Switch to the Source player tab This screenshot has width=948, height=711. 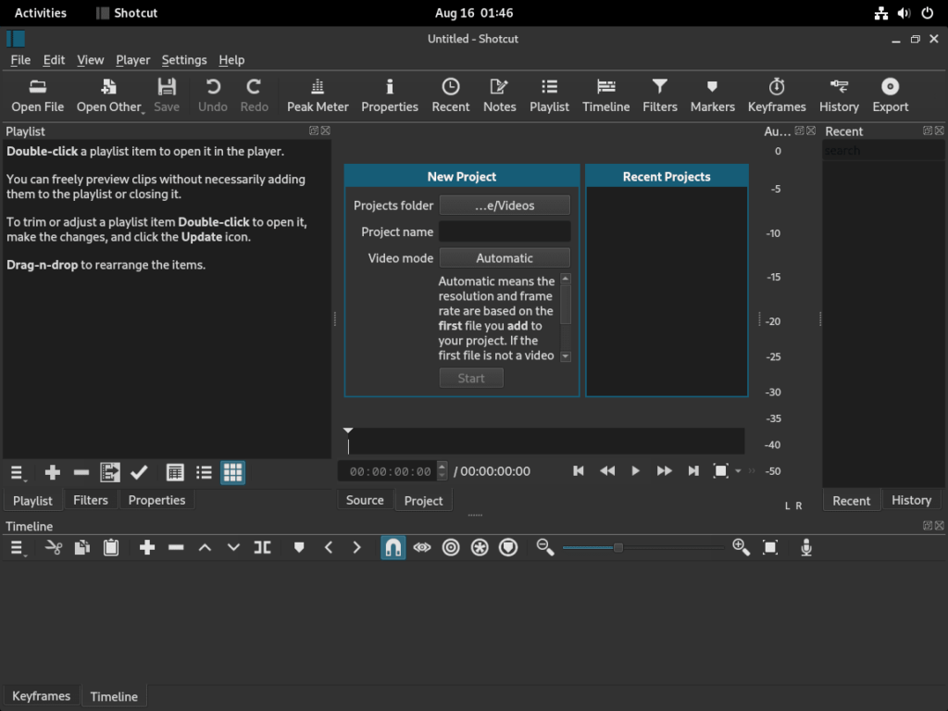tap(365, 500)
